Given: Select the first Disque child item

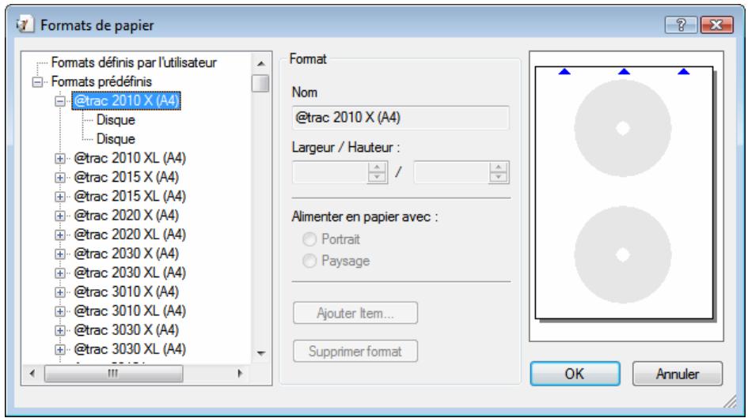Looking at the screenshot, I should [116, 119].
